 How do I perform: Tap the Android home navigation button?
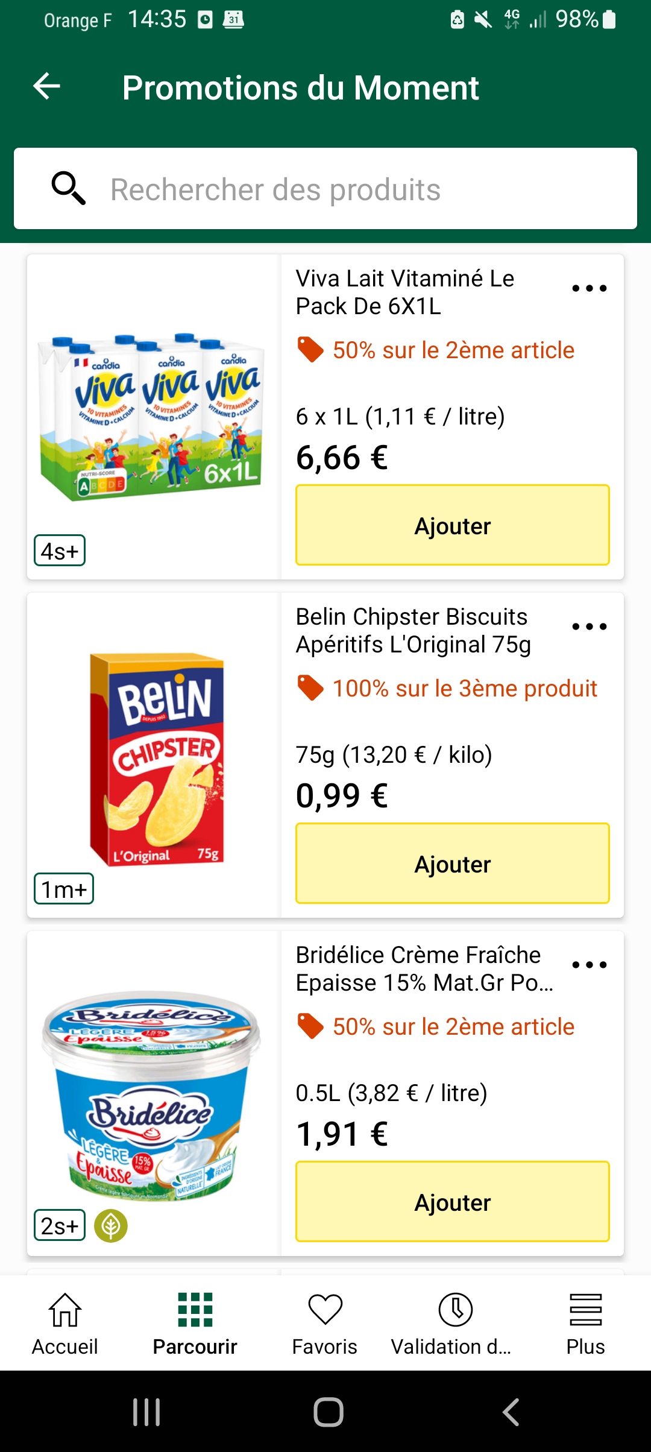[329, 1412]
